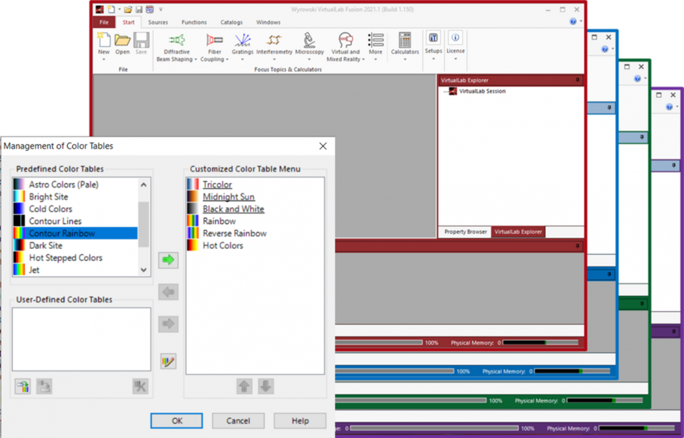Viewport: 684px width, 438px height.
Task: Open the Fiber Coupling tool
Action: tap(214, 40)
